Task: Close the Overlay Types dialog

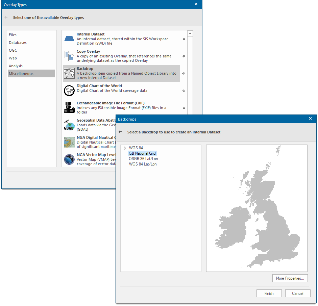Action: [x=196, y=4]
